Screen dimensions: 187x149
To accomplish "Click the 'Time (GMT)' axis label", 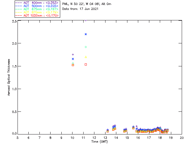I will tap(99, 142).
